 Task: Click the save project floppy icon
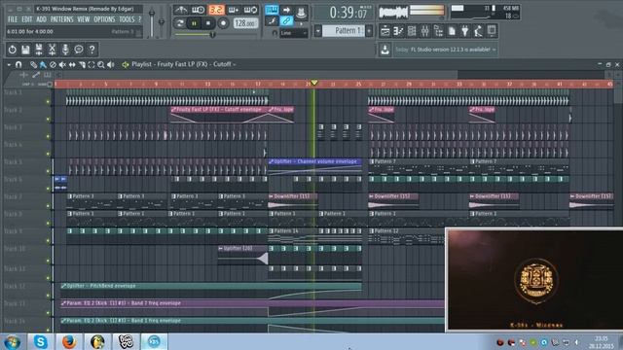point(25,50)
